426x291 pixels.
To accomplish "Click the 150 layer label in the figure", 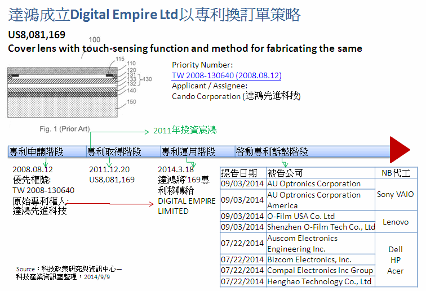I will (x=131, y=102).
